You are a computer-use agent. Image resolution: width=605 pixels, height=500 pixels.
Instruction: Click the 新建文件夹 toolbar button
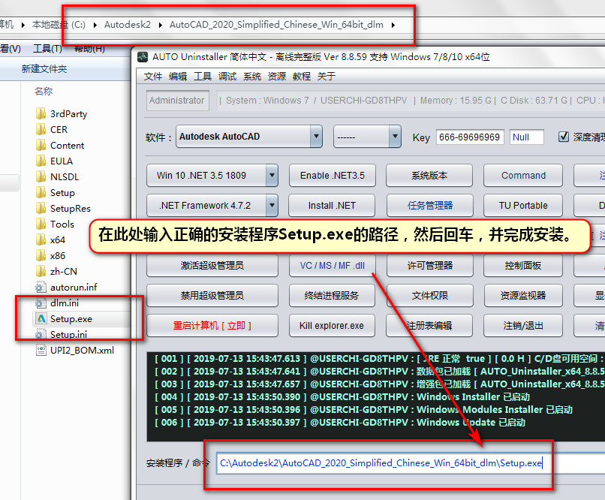click(x=44, y=69)
